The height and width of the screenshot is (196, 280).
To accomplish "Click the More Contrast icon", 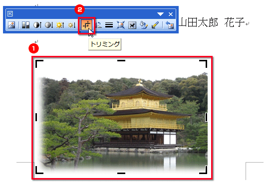I will tap(37, 25).
